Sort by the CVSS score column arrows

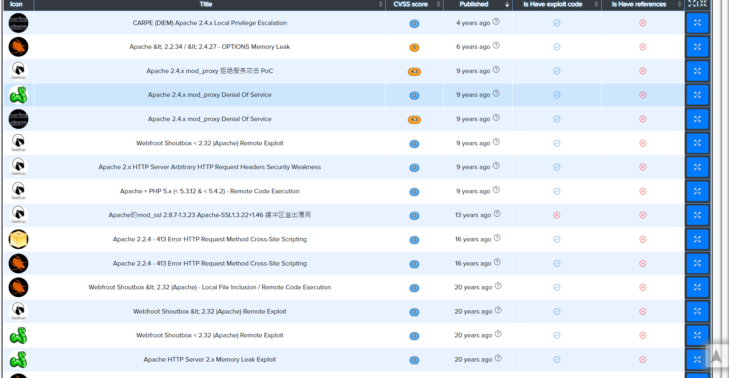[x=439, y=4]
